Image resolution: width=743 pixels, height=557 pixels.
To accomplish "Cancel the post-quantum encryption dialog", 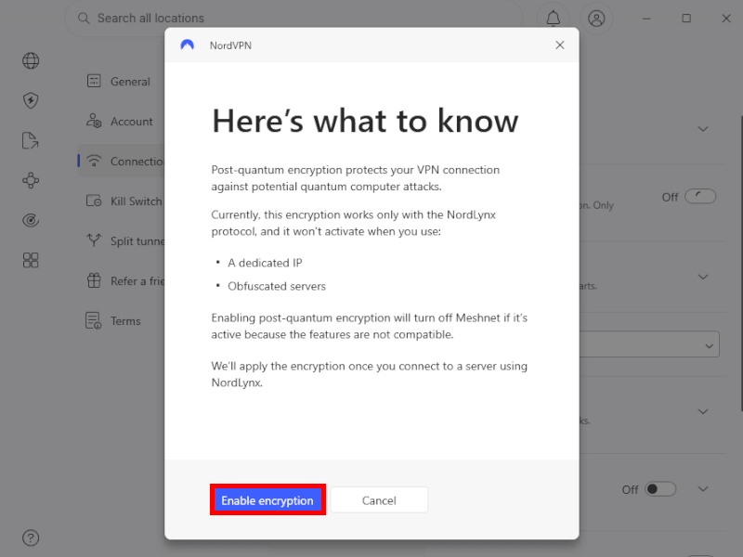I will click(x=379, y=500).
